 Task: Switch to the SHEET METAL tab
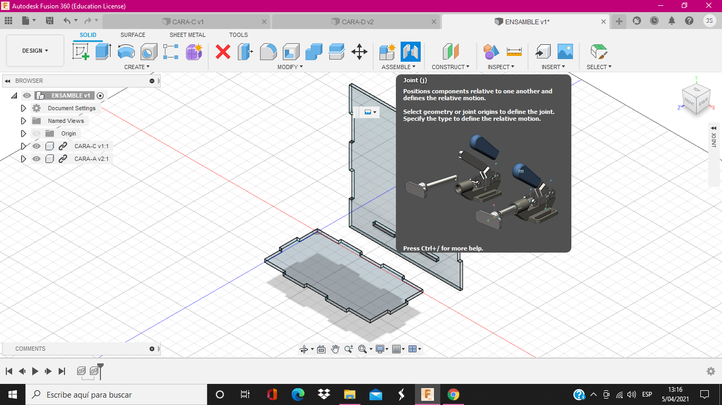188,35
